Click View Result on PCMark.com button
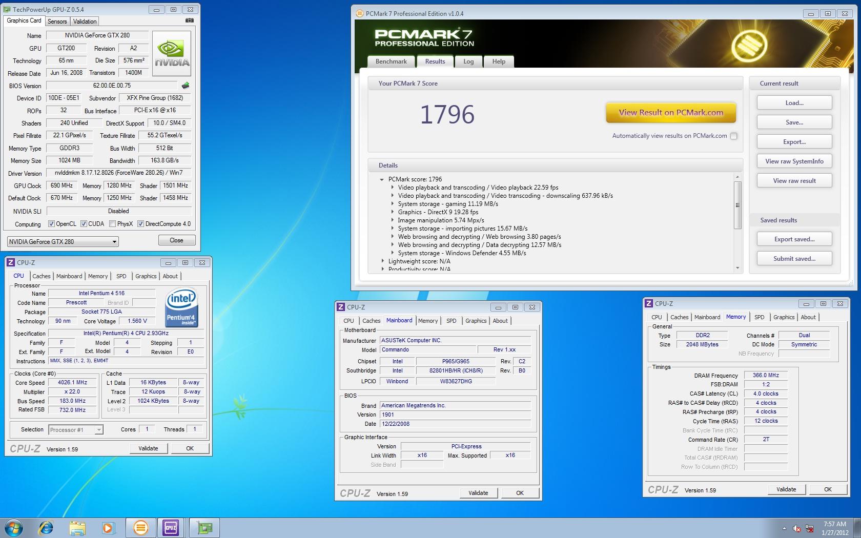Viewport: 861px width, 538px height. pyautogui.click(x=671, y=113)
